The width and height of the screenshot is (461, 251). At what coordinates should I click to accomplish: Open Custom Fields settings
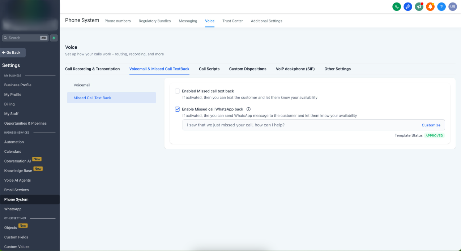(x=16, y=237)
